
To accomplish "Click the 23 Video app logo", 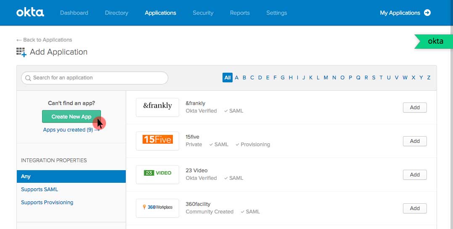I will coord(157,174).
